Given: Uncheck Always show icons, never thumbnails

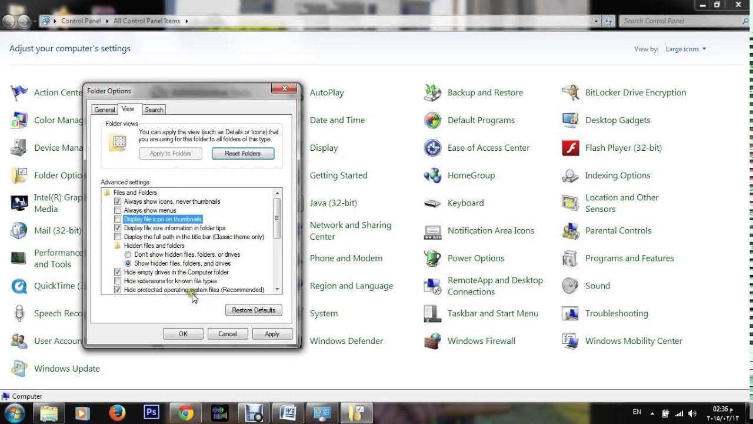Looking at the screenshot, I should click(x=118, y=201).
